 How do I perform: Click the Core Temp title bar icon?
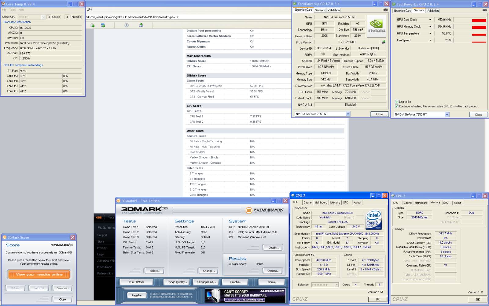pyautogui.click(x=3, y=4)
